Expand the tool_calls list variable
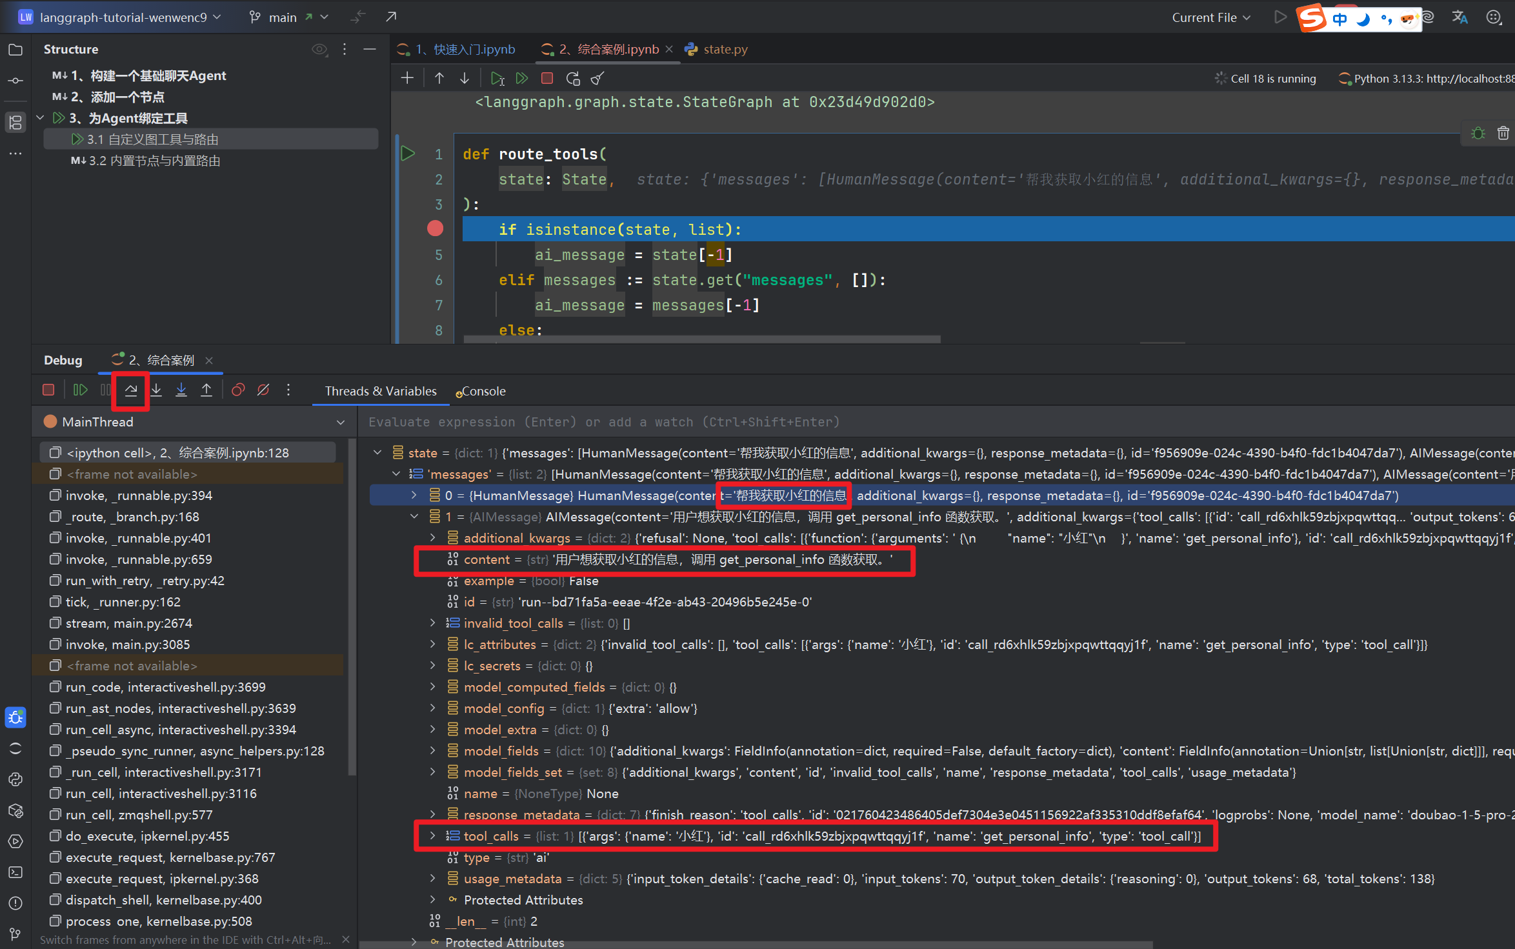This screenshot has width=1515, height=949. pos(433,836)
